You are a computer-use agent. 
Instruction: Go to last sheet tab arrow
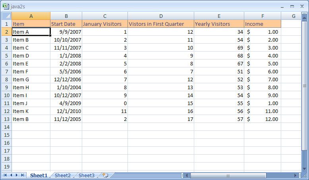pyautogui.click(x=23, y=175)
